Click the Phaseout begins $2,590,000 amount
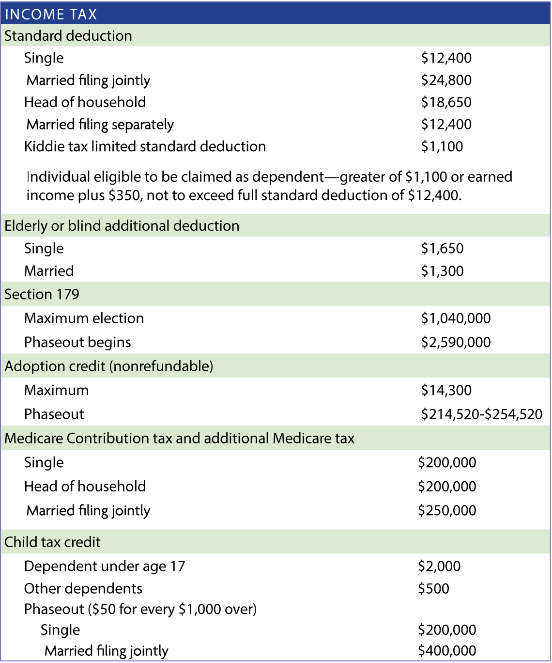 pyautogui.click(x=456, y=342)
